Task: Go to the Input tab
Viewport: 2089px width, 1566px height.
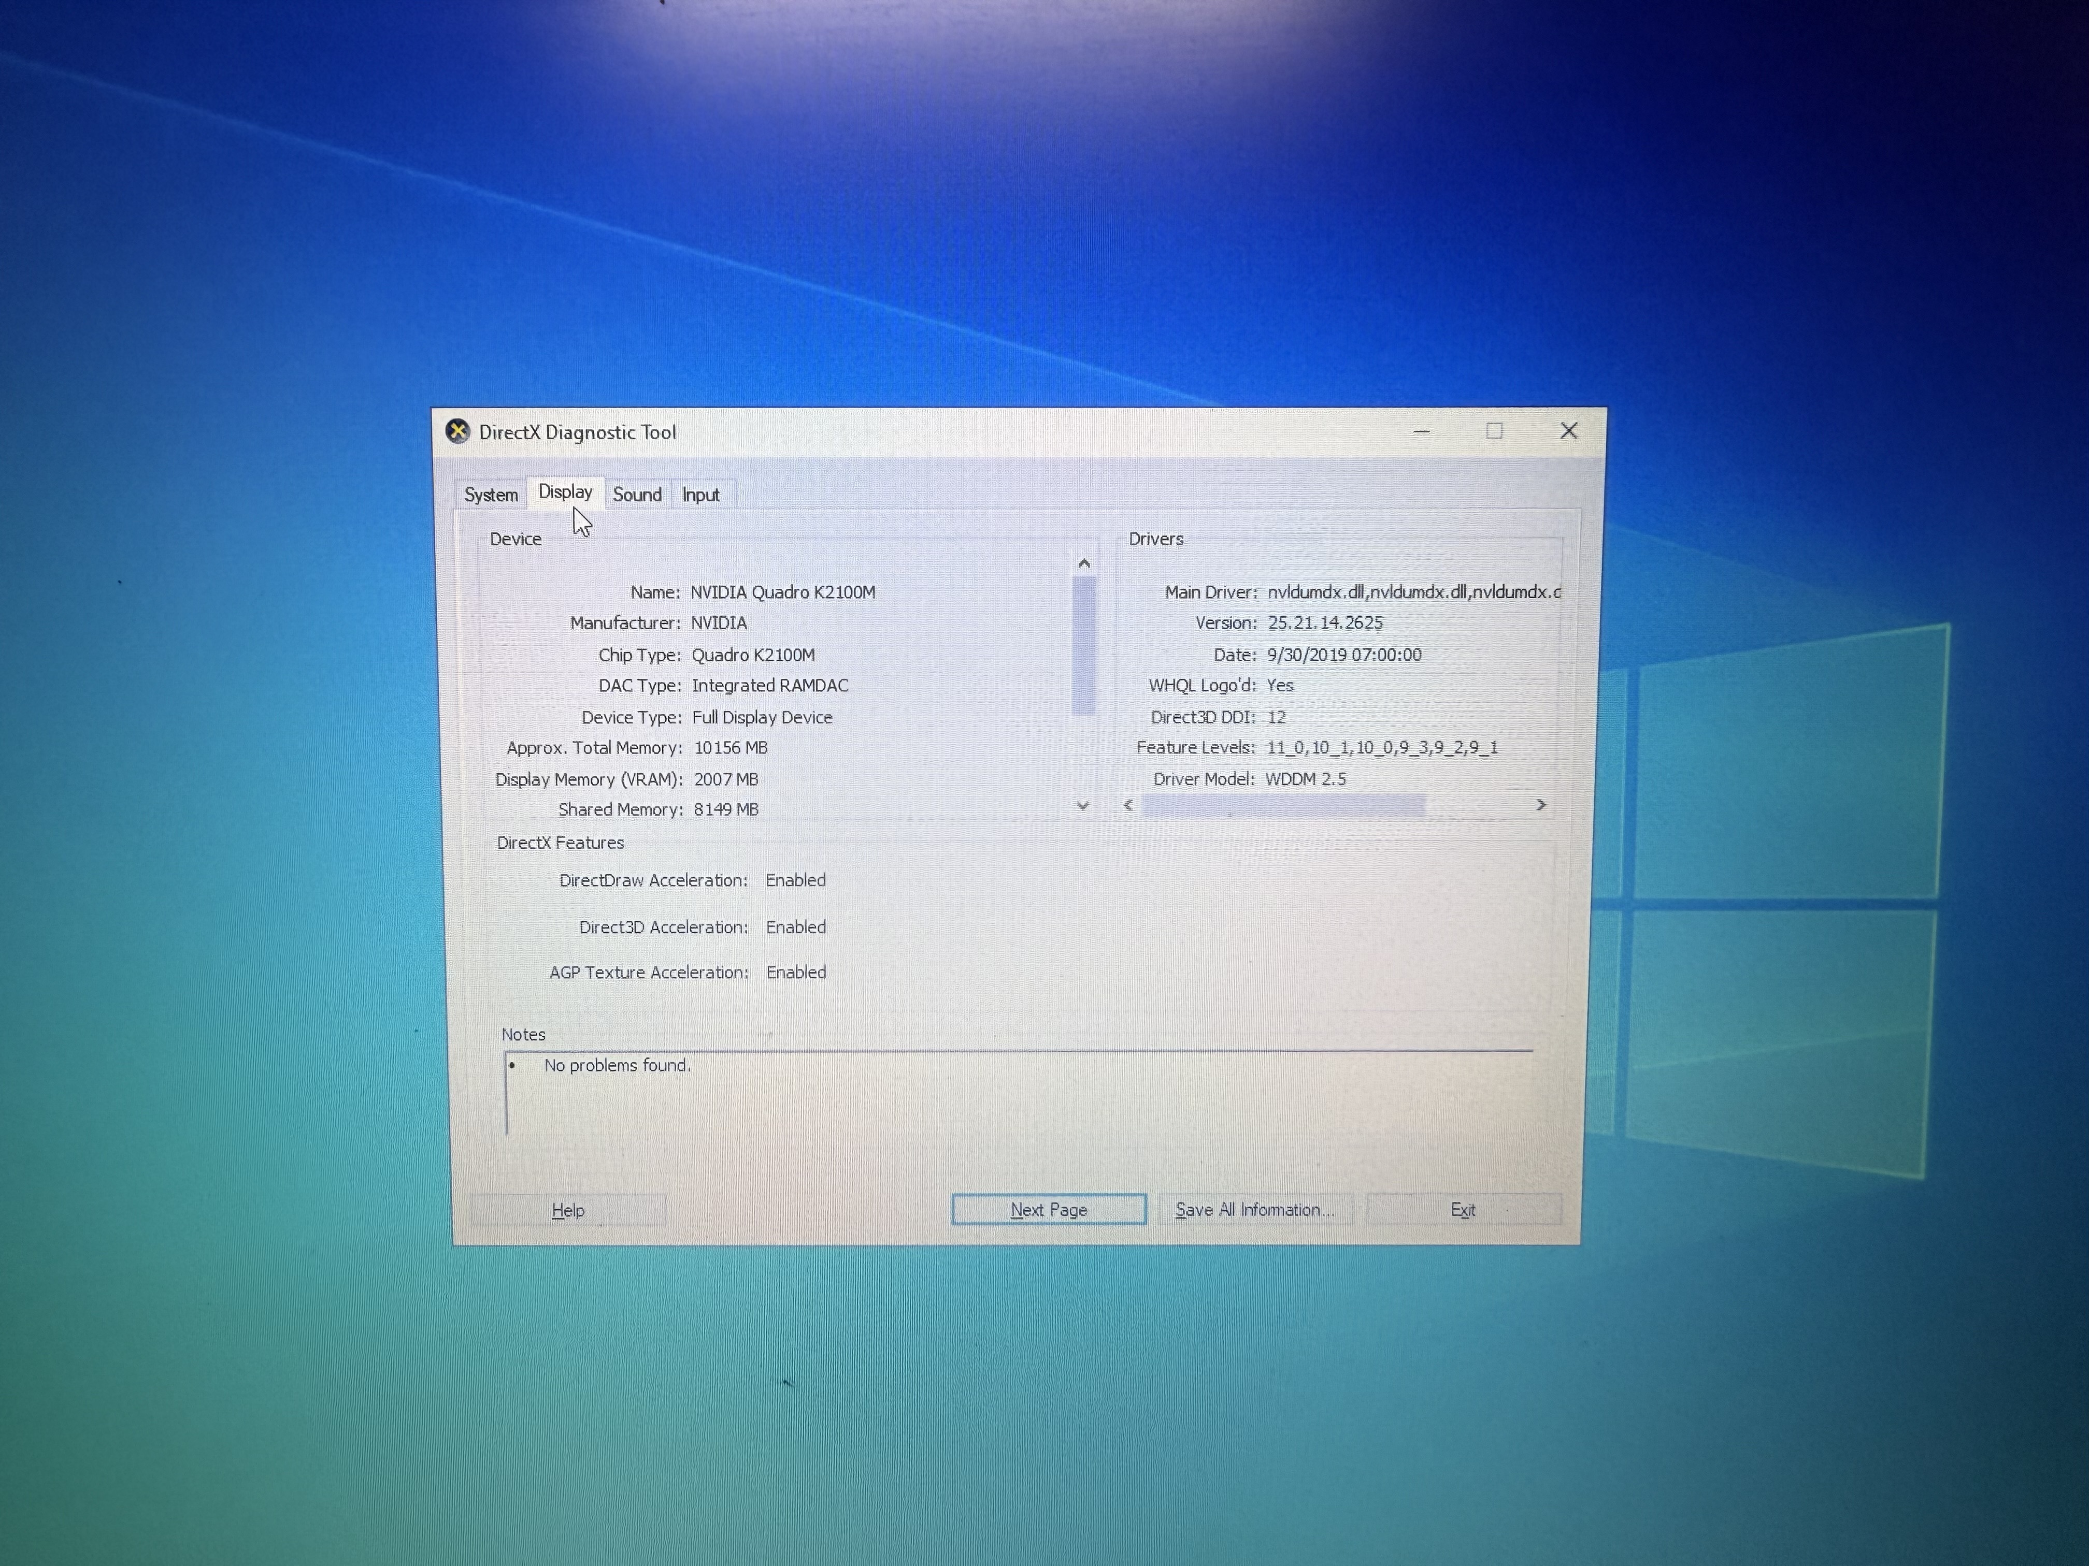Action: click(701, 495)
